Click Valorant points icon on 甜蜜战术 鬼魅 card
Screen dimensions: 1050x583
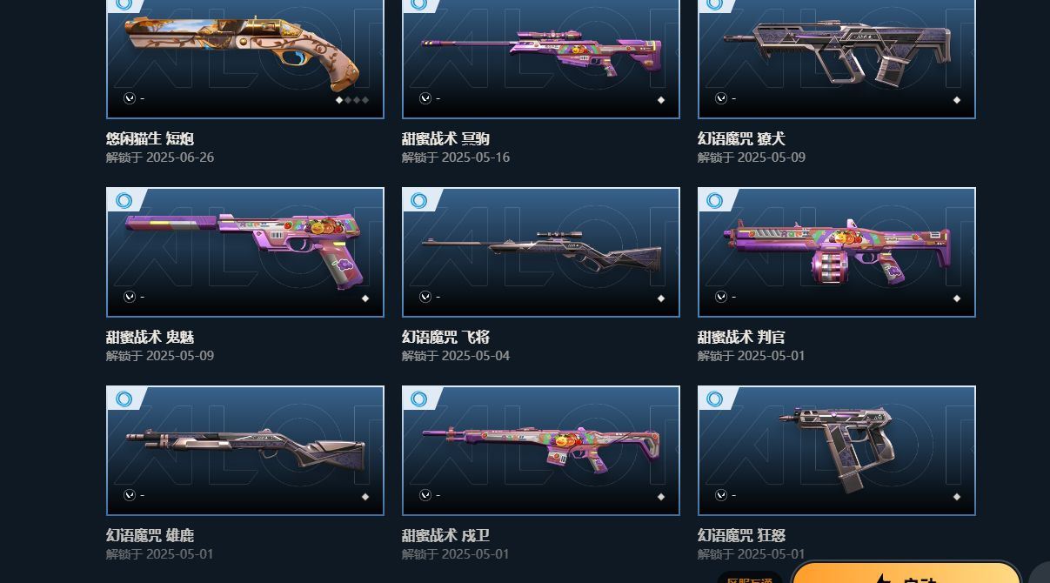click(x=130, y=297)
